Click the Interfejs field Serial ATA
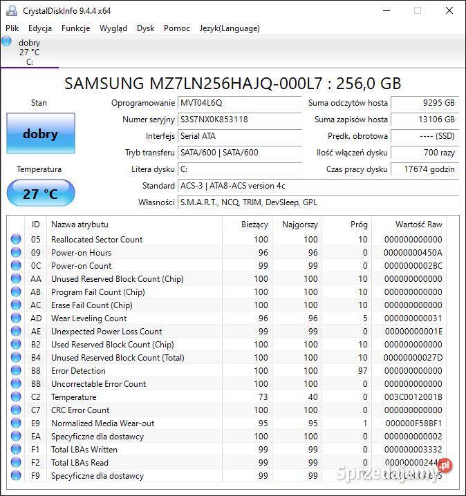 pyautogui.click(x=239, y=135)
